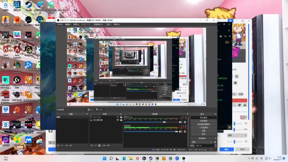The width and height of the screenshot is (288, 162).
Task: Toggle lock of 窗口采集 source
Action: (x=121, y=117)
